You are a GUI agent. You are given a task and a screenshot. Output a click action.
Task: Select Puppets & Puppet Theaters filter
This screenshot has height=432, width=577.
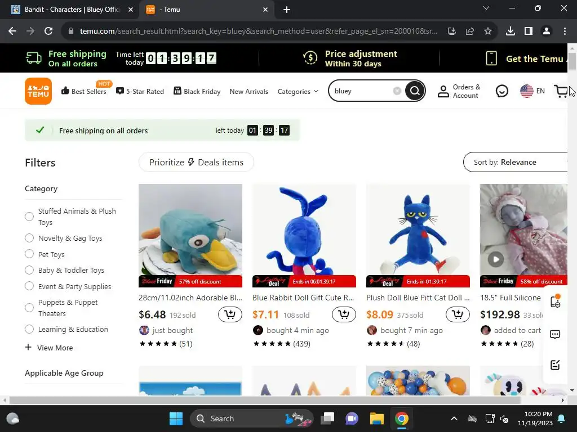(29, 308)
